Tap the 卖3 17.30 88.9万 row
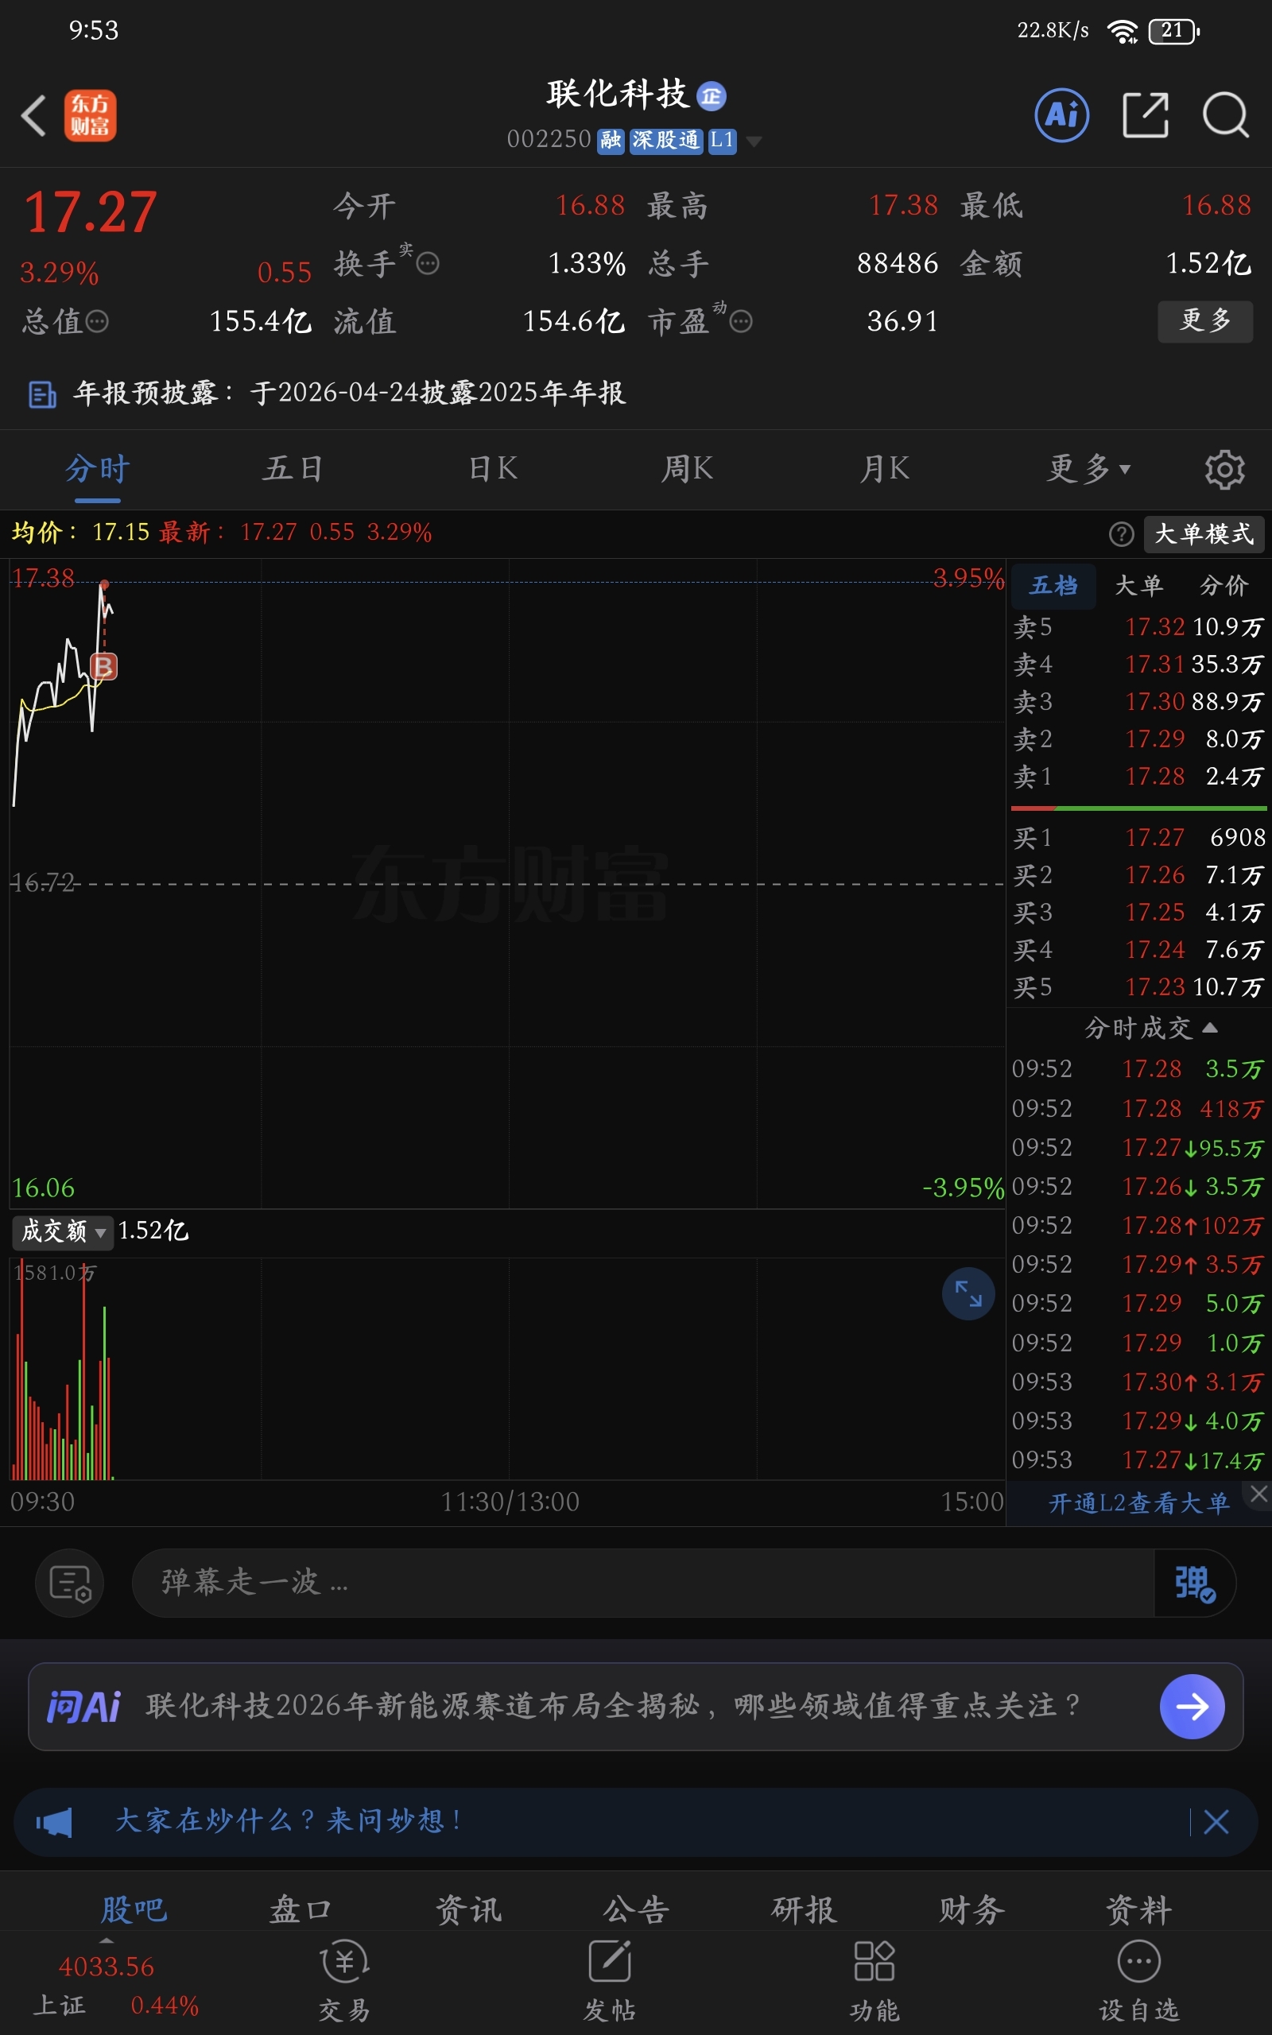 click(x=1138, y=702)
